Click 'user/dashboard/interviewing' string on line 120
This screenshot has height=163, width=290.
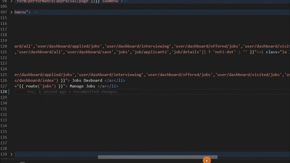[x=138, y=46]
